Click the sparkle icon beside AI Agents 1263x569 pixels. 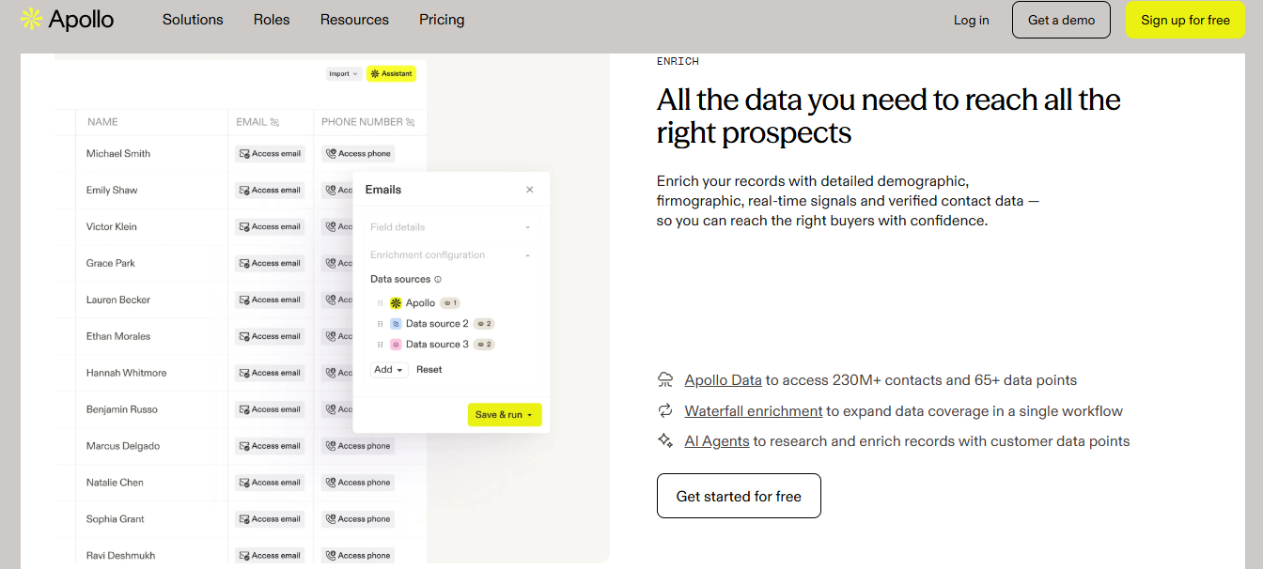665,440
